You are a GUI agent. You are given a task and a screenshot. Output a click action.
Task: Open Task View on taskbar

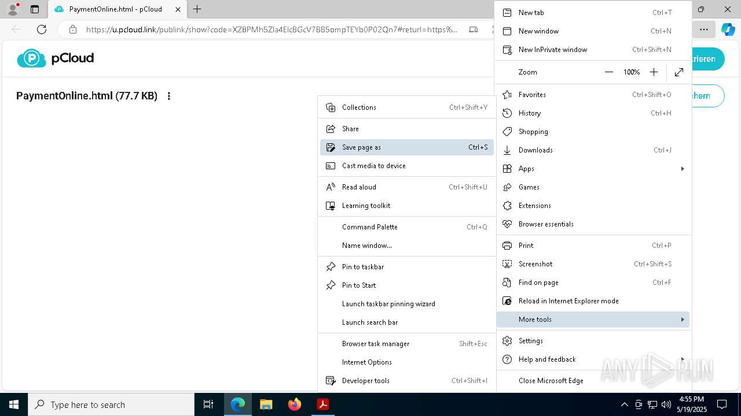tap(208, 404)
